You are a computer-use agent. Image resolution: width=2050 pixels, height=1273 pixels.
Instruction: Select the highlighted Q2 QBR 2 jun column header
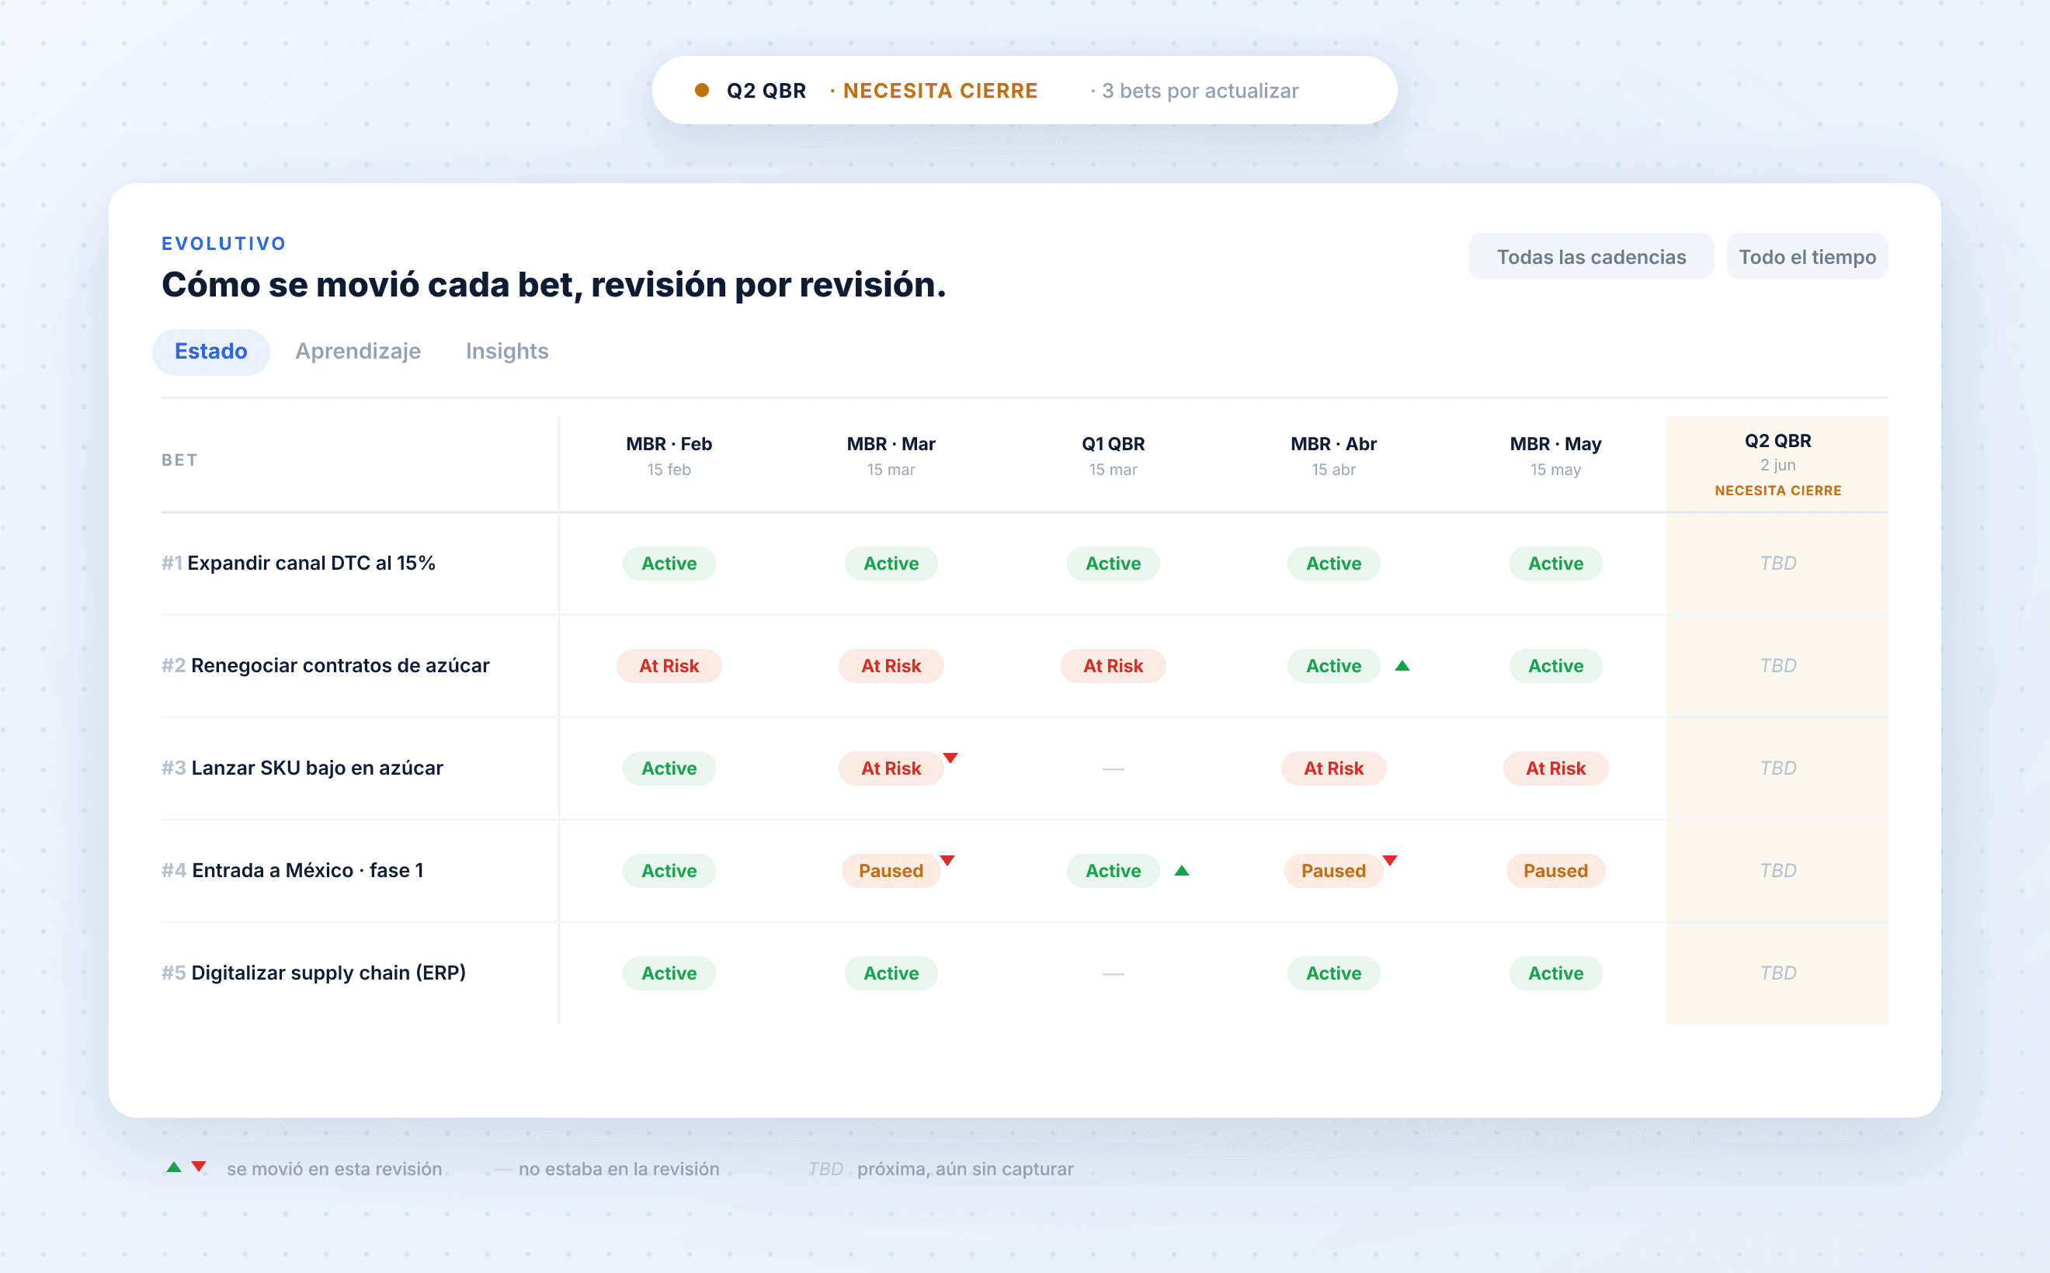1778,464
